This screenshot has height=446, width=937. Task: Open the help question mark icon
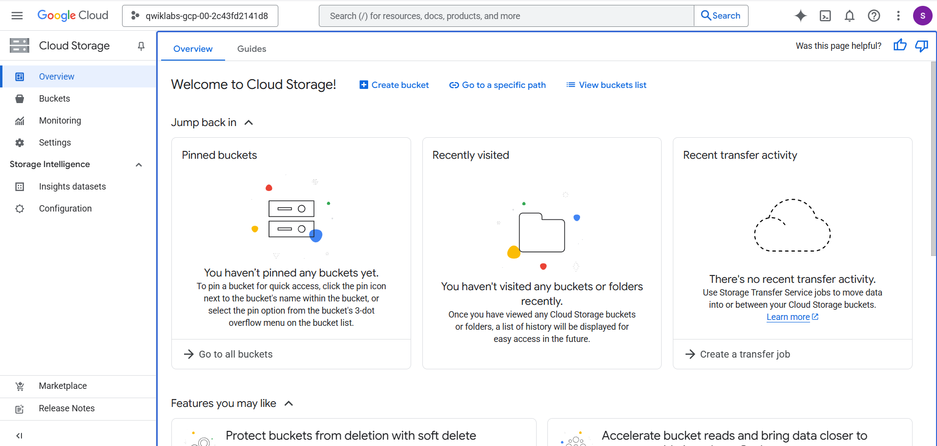click(874, 16)
